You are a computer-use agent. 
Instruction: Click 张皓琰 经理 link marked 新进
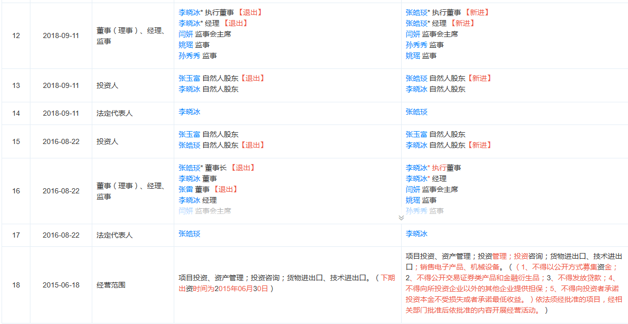point(416,23)
